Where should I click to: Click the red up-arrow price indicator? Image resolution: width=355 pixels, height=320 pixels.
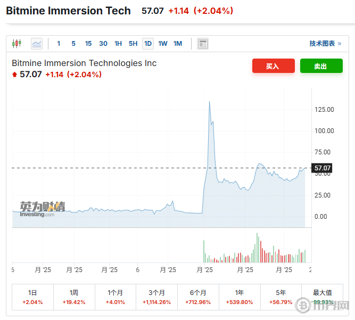tap(14, 75)
